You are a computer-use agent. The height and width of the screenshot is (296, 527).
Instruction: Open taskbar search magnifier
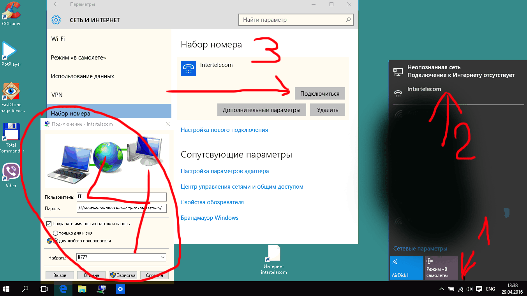click(25, 289)
